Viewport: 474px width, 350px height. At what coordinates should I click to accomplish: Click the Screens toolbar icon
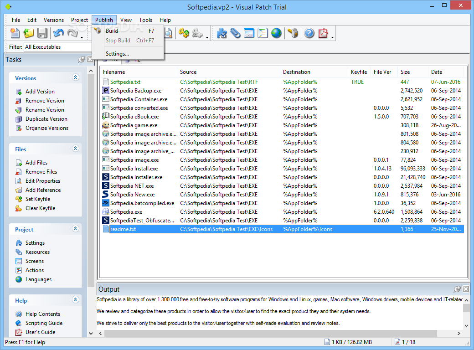click(249, 33)
